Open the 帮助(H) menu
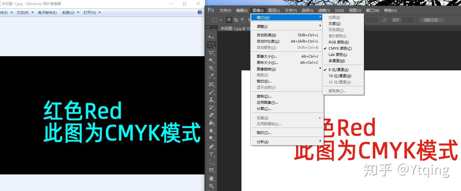 390,10
